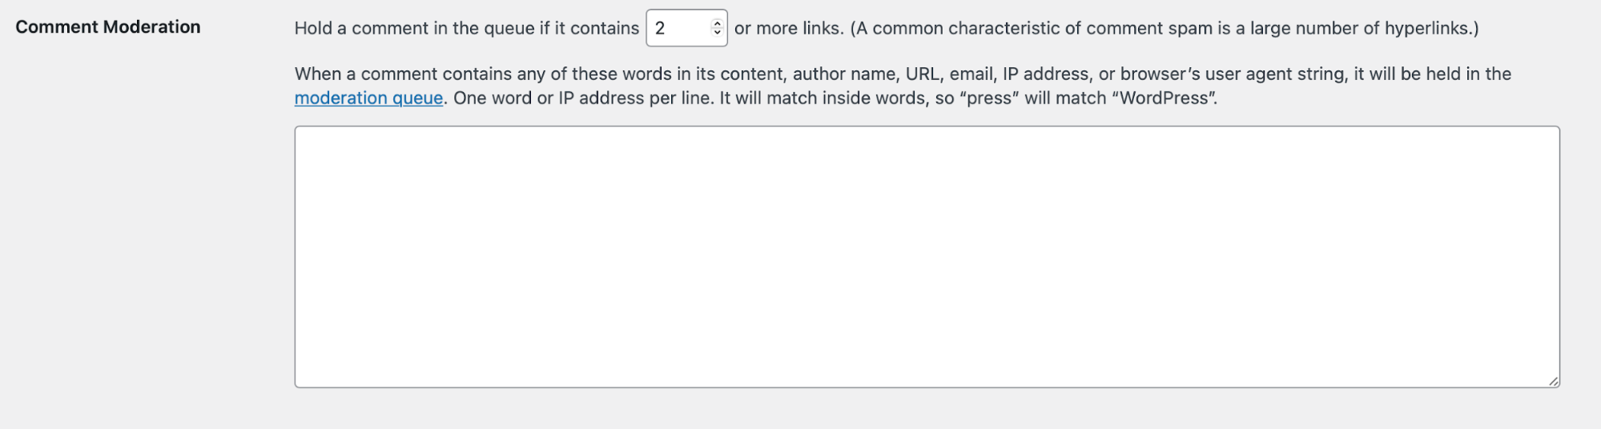Click the resize handle of the text area

coord(1553,381)
